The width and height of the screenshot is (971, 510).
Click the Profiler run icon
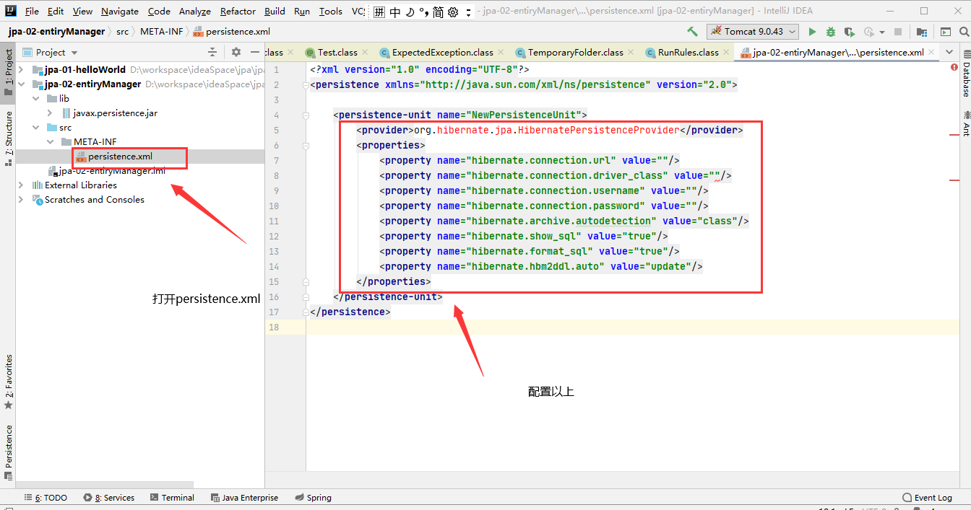pos(869,32)
